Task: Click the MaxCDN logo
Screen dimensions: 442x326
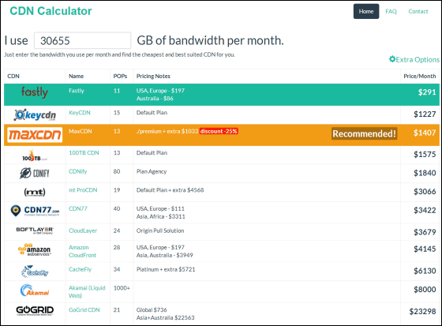Action: [35, 135]
